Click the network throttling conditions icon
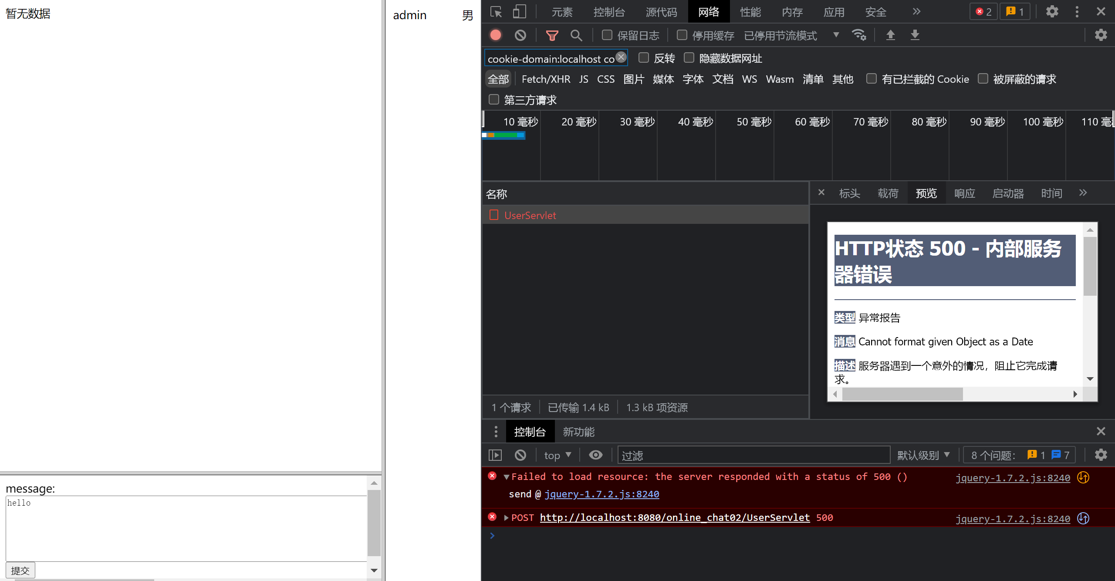 (x=858, y=35)
